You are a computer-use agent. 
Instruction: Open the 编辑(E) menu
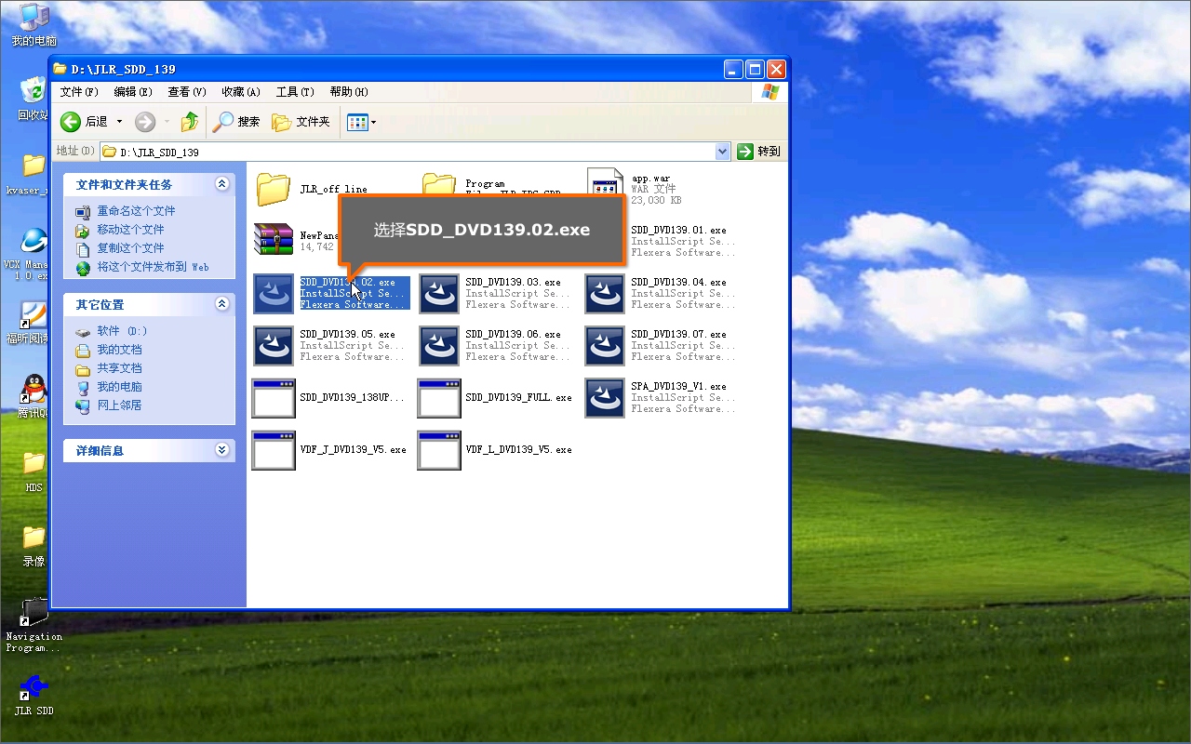[133, 92]
